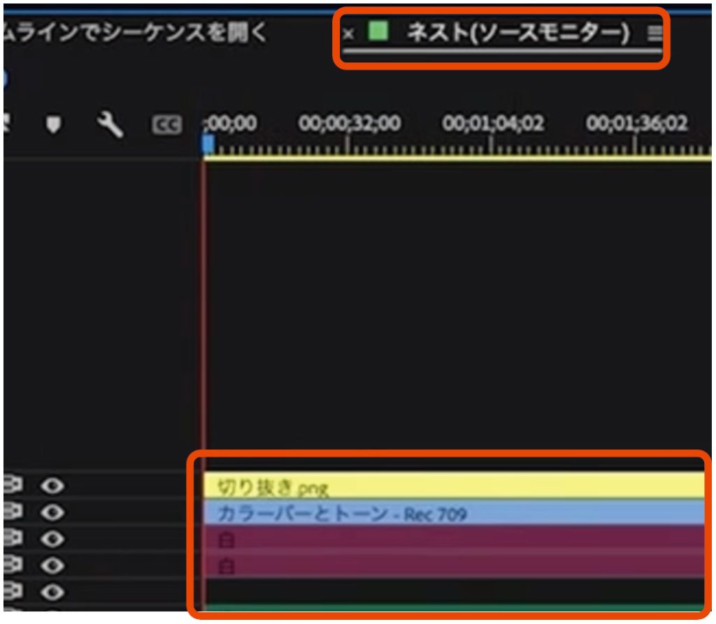Click sync lock icon on 切り抜き.png track
Viewport: 716px width, 624px height.
12,485
